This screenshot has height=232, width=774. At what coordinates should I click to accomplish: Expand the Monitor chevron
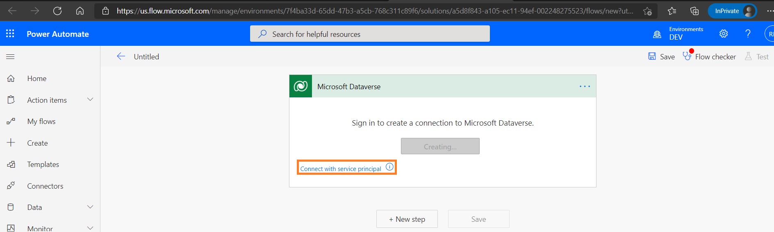90,228
